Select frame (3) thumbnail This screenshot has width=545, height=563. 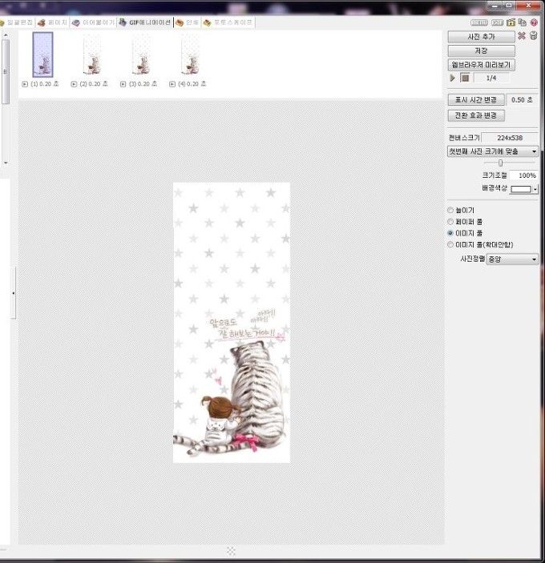pos(141,54)
